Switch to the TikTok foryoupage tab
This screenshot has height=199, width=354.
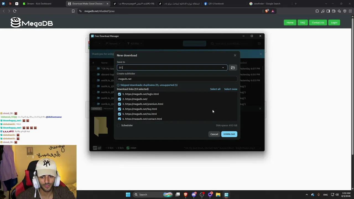(x=134, y=4)
